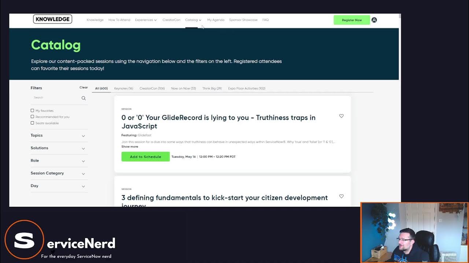This screenshot has width=469, height=263.
Task: Check the My favorites checkbox
Action: click(32, 110)
